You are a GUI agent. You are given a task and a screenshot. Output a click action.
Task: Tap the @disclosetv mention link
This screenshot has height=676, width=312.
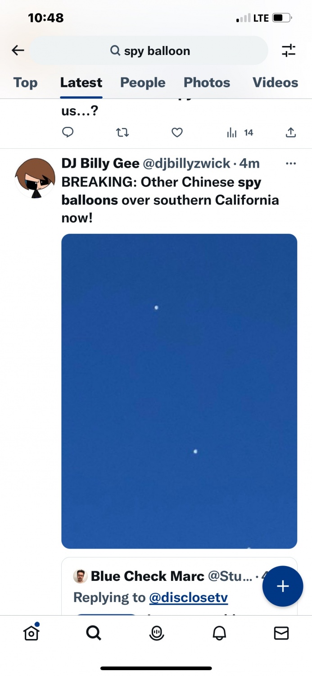tap(188, 598)
